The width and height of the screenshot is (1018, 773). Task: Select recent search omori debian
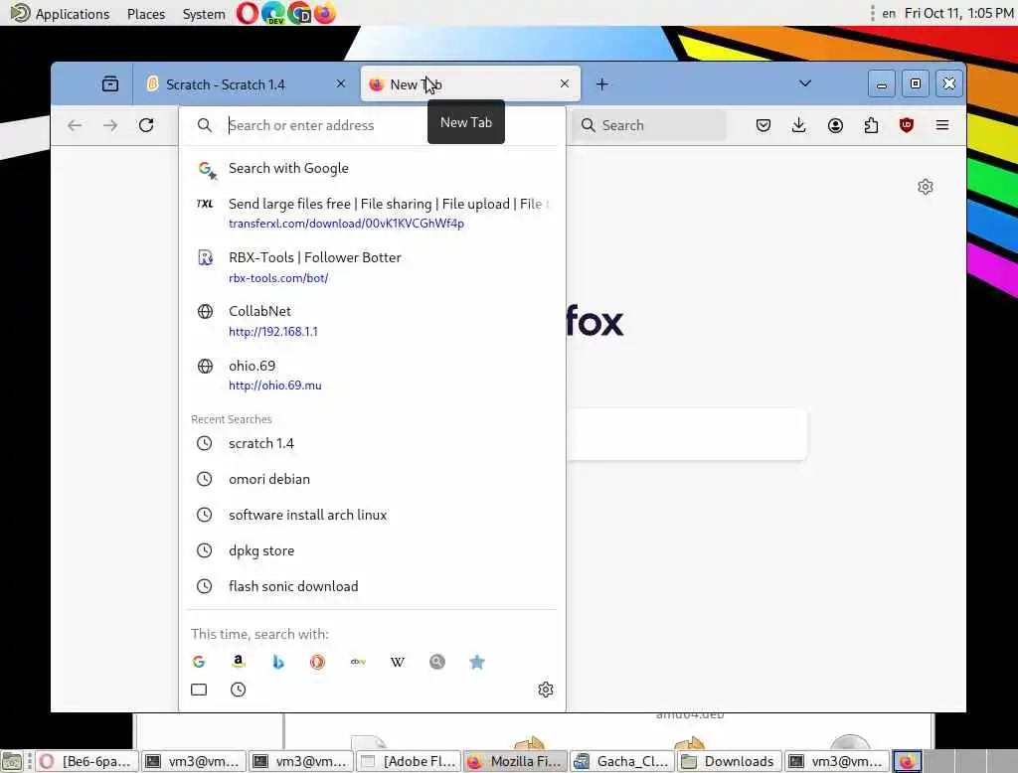coord(372,479)
